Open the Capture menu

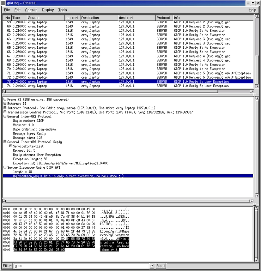[x=31, y=10]
